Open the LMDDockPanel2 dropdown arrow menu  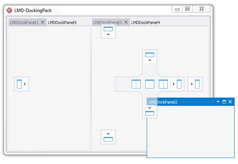(x=218, y=102)
